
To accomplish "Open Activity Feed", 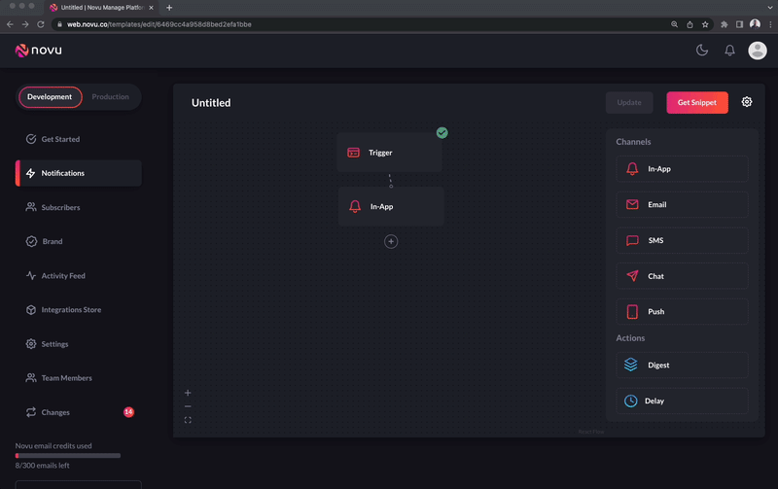I will click(79, 276).
